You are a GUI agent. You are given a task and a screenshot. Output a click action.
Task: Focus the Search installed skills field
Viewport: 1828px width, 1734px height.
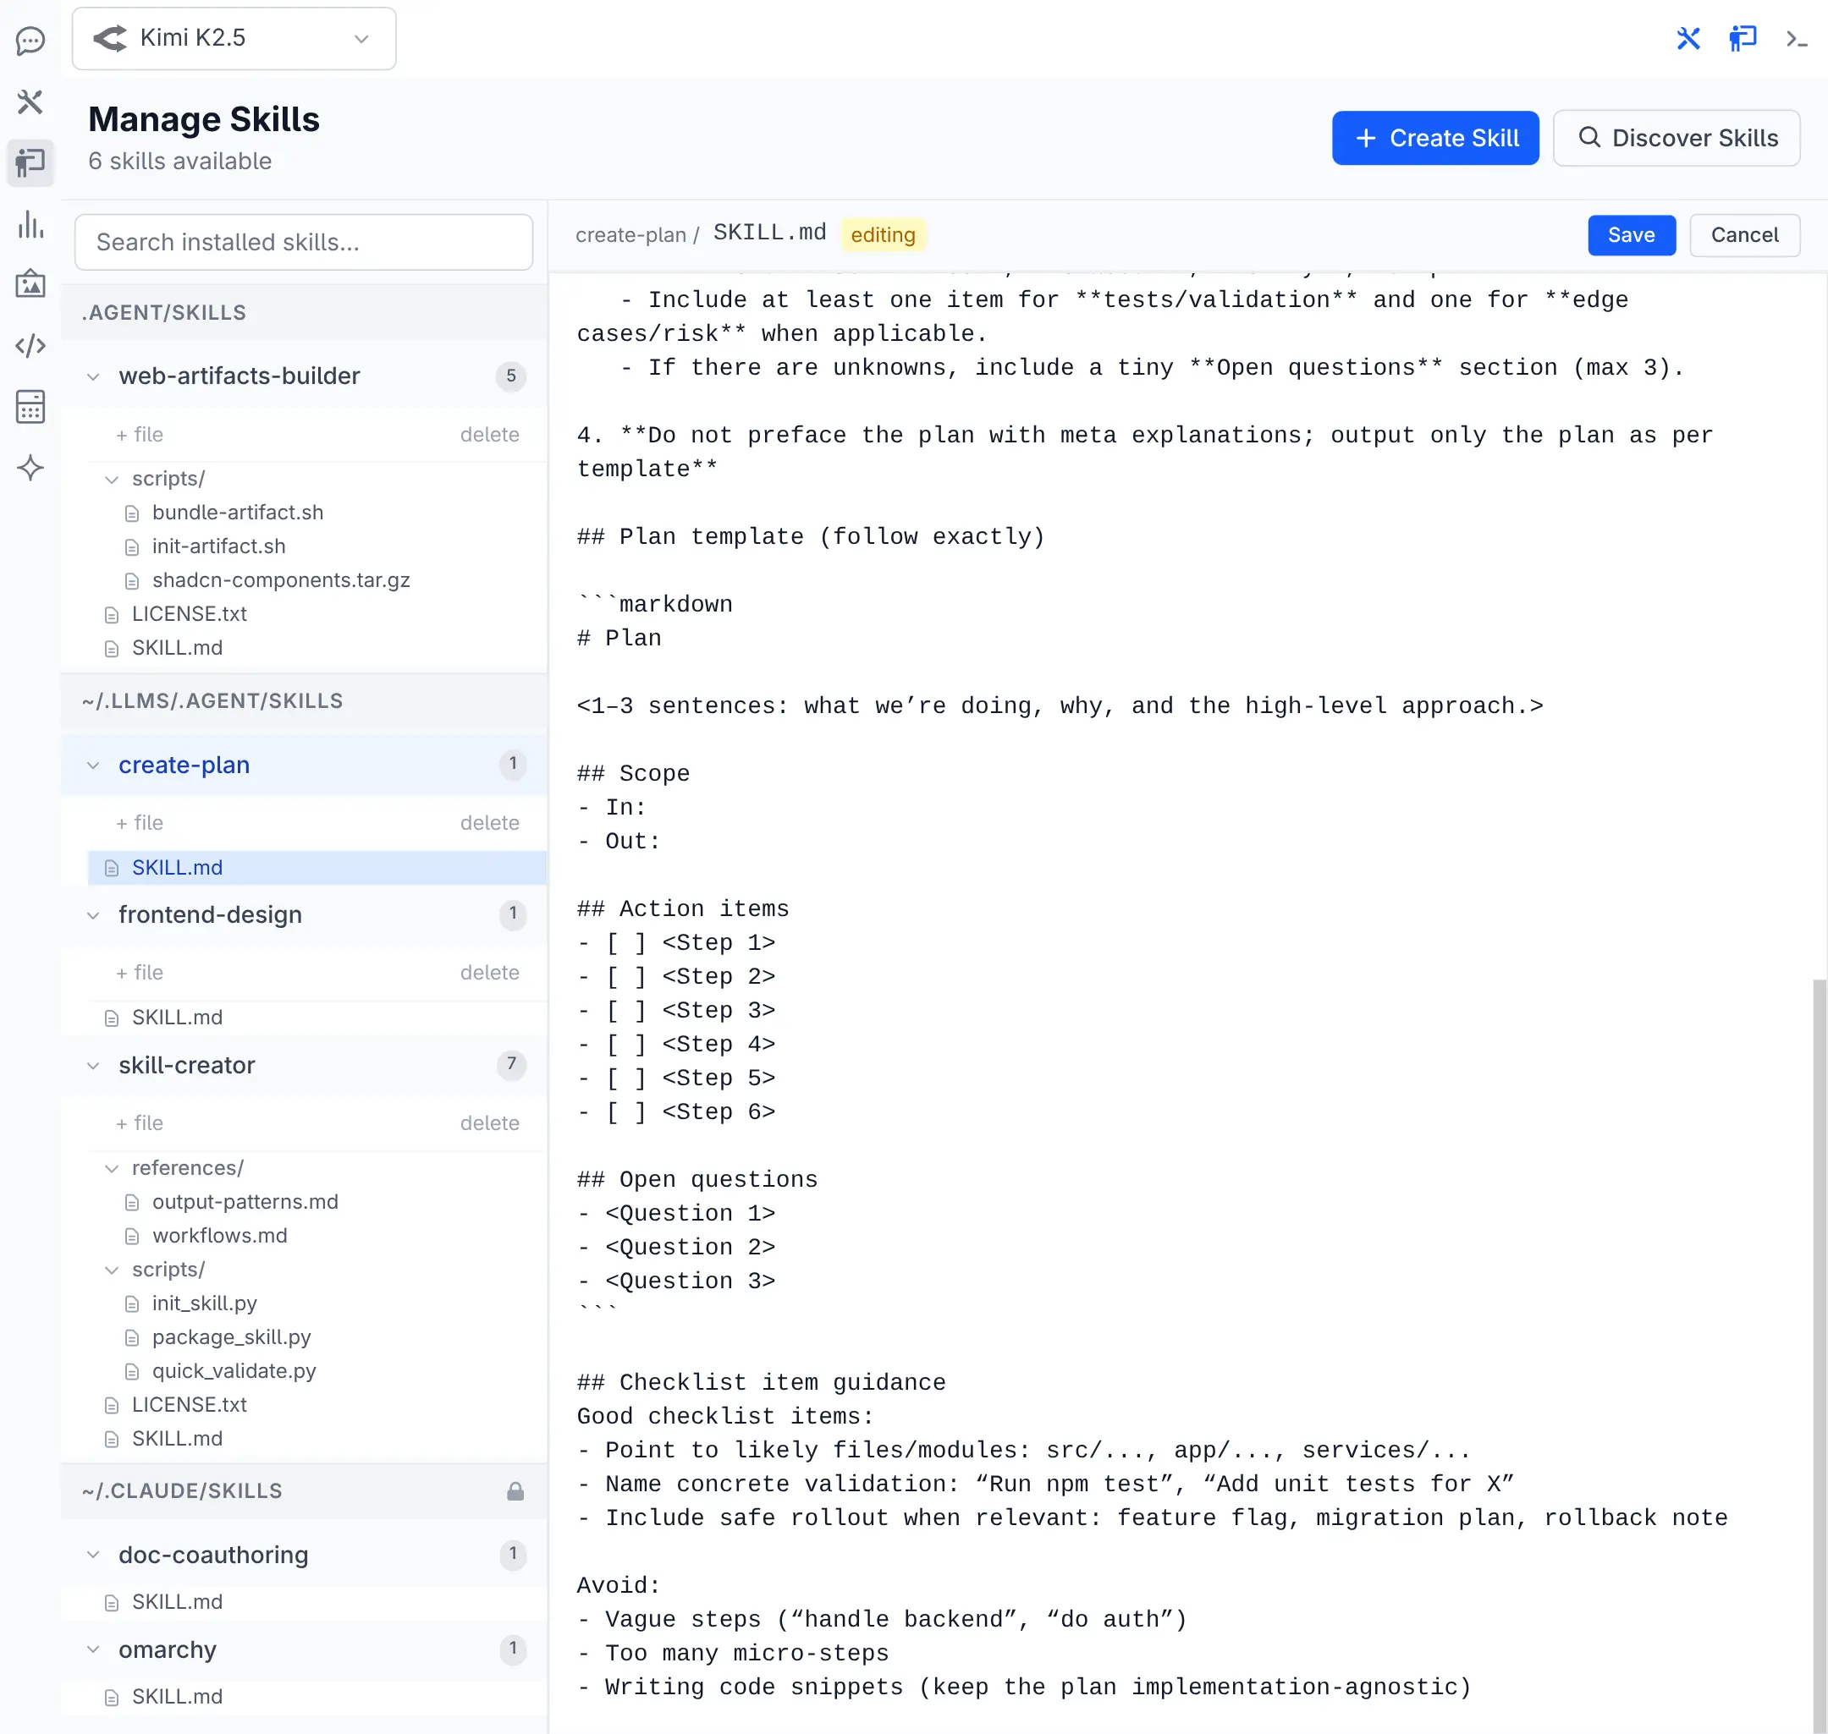pos(303,242)
